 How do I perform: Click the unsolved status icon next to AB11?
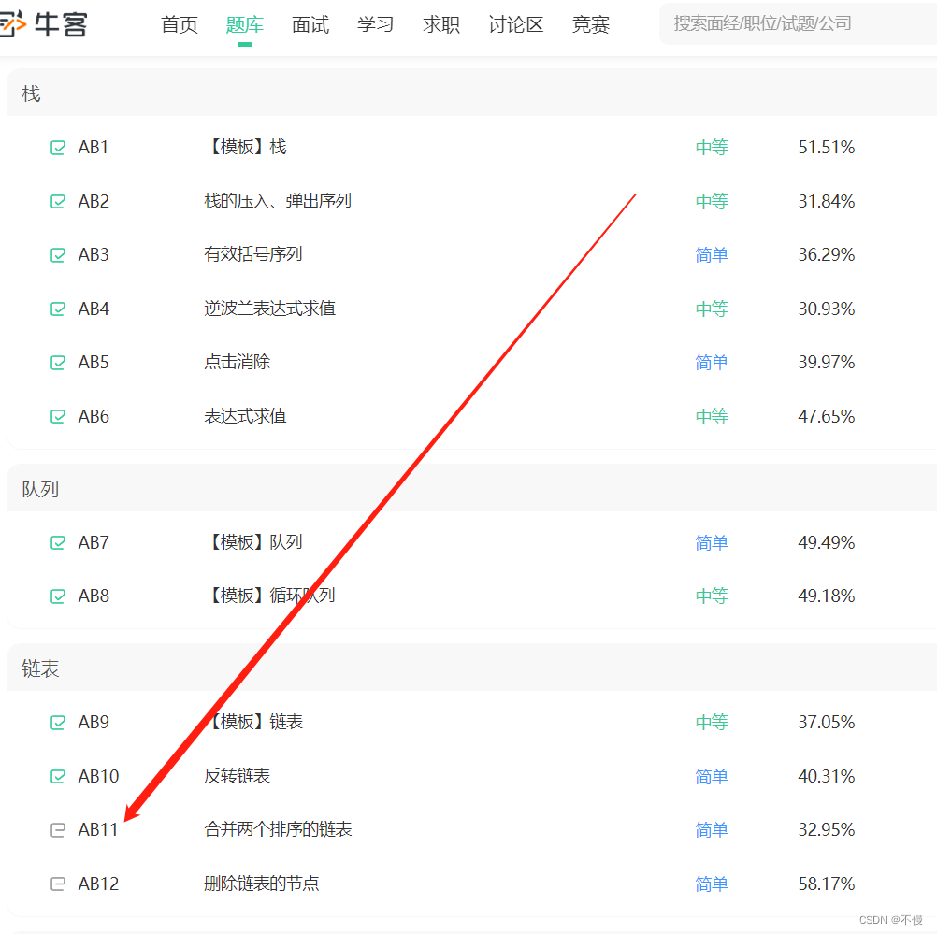coord(58,829)
